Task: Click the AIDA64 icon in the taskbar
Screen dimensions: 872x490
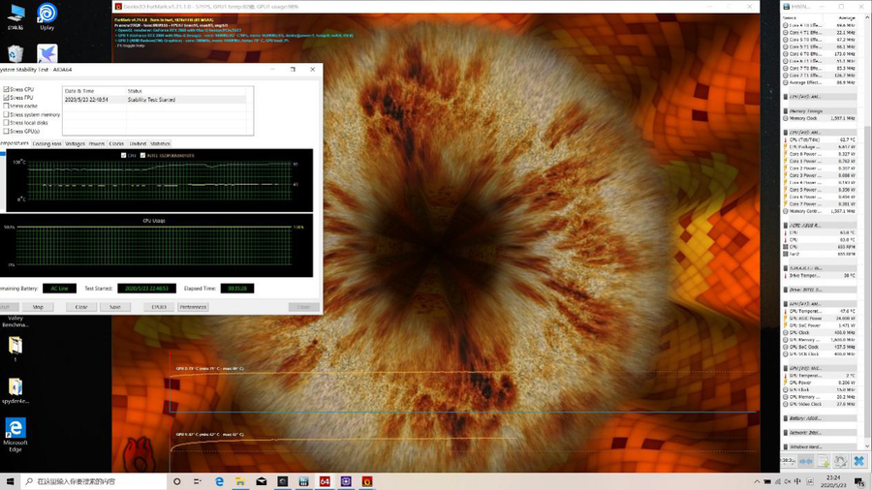Action: click(x=325, y=481)
